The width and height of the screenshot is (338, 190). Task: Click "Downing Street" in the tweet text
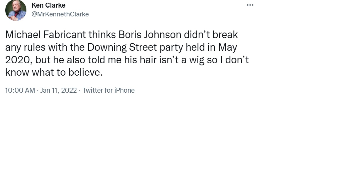(x=122, y=47)
